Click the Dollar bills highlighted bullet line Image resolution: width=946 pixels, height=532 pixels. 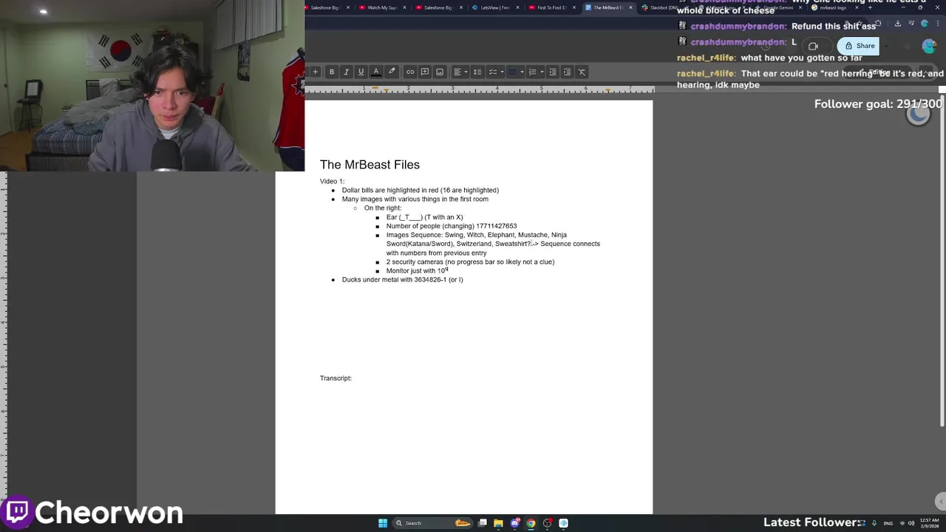click(421, 191)
